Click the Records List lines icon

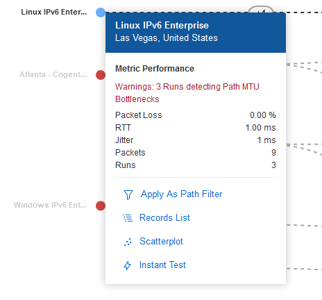coord(128,218)
